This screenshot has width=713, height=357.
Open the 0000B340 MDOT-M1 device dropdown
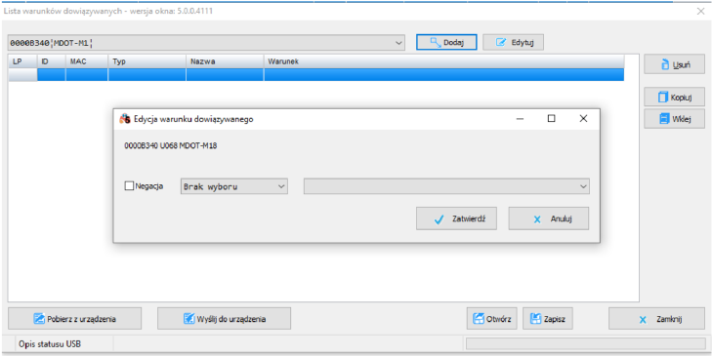[x=206, y=43]
